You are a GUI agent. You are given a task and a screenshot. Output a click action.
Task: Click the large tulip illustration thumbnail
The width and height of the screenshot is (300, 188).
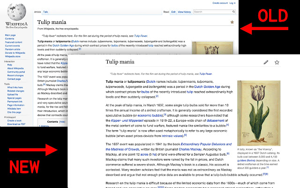(259, 113)
